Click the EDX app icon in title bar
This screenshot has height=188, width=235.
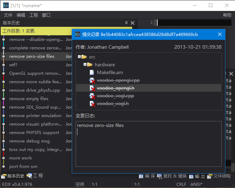pyautogui.click(x=6, y=6)
